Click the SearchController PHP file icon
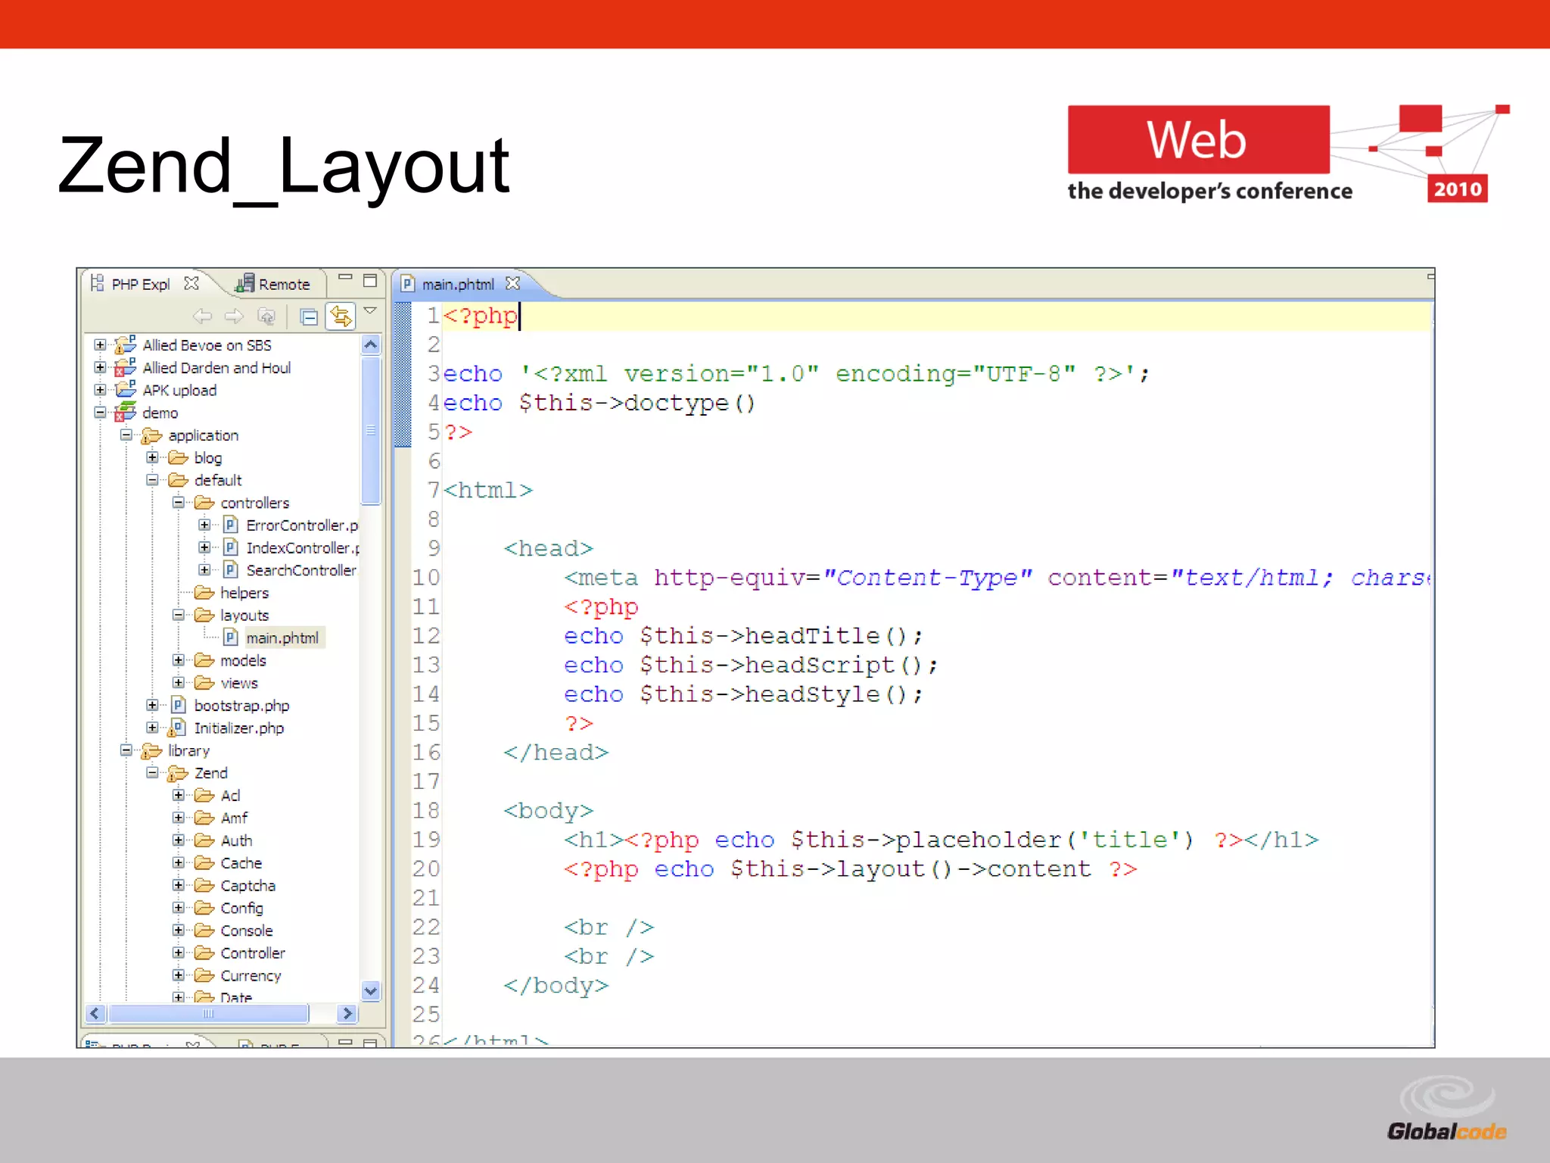The height and width of the screenshot is (1163, 1550). point(231,569)
